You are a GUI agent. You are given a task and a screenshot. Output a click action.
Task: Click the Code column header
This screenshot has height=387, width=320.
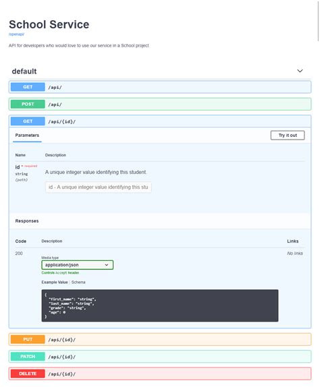pyautogui.click(x=21, y=241)
